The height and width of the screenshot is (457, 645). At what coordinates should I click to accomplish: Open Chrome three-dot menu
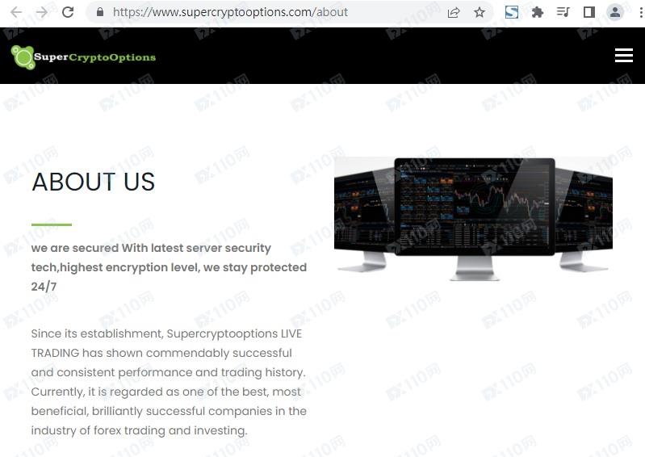(641, 12)
